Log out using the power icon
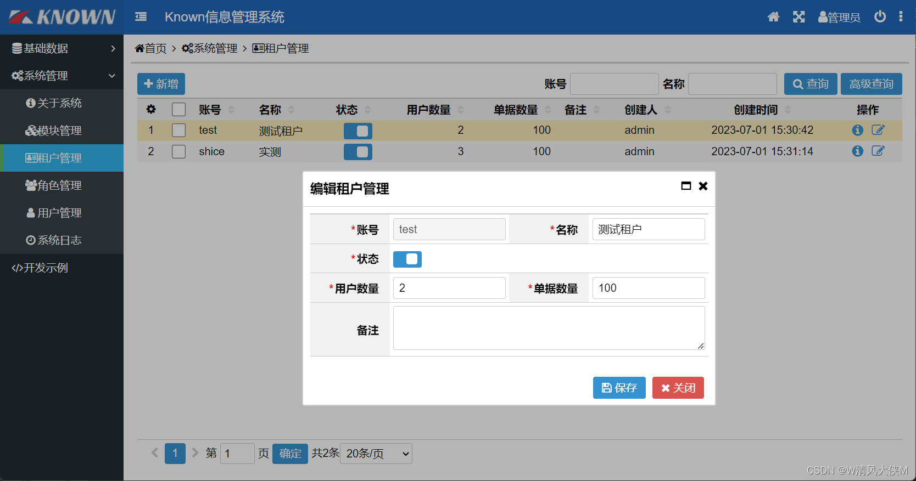 [880, 16]
